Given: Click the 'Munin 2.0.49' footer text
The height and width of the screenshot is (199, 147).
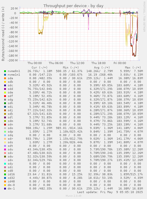Looking at the screenshot, I should pyautogui.click(x=73, y=196).
